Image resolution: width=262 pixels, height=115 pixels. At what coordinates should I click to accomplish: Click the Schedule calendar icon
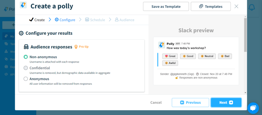coord(87,20)
